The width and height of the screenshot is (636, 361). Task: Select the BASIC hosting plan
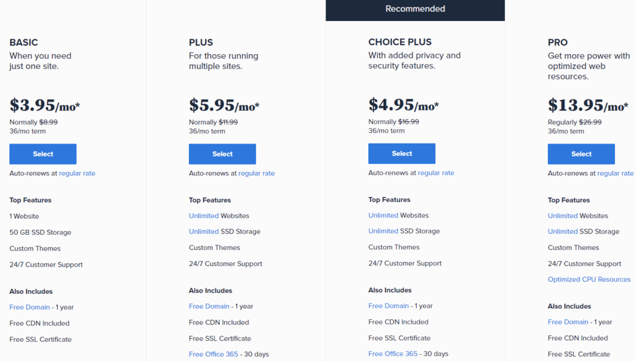pyautogui.click(x=43, y=153)
